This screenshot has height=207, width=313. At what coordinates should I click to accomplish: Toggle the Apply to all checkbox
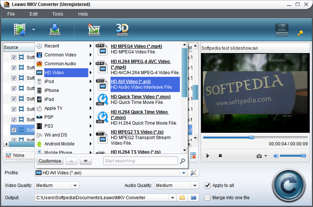(x=207, y=185)
